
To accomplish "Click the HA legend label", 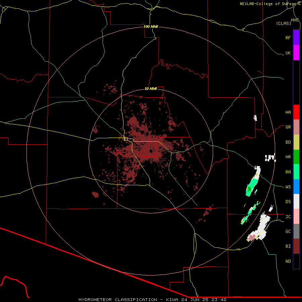I will click(288, 112).
